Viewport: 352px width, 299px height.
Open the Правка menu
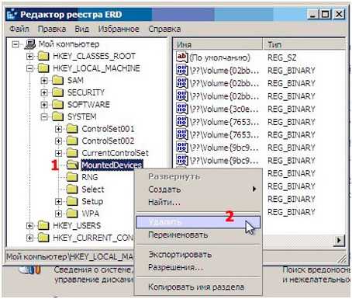[52, 29]
